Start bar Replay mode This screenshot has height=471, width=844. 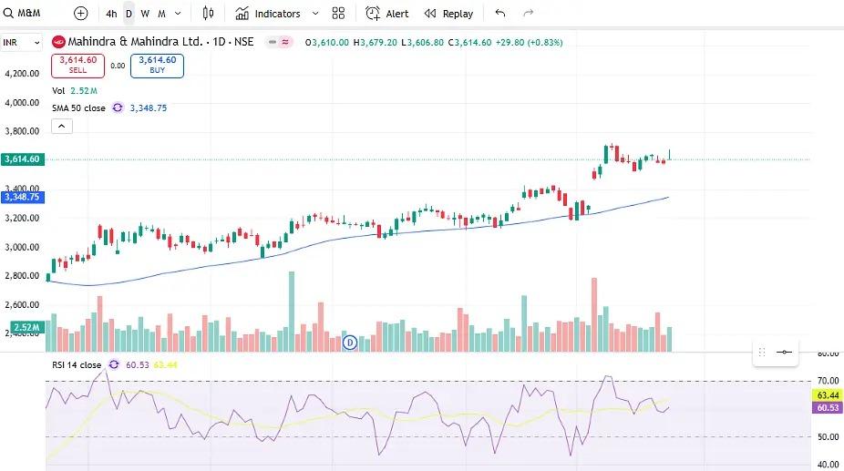[448, 14]
